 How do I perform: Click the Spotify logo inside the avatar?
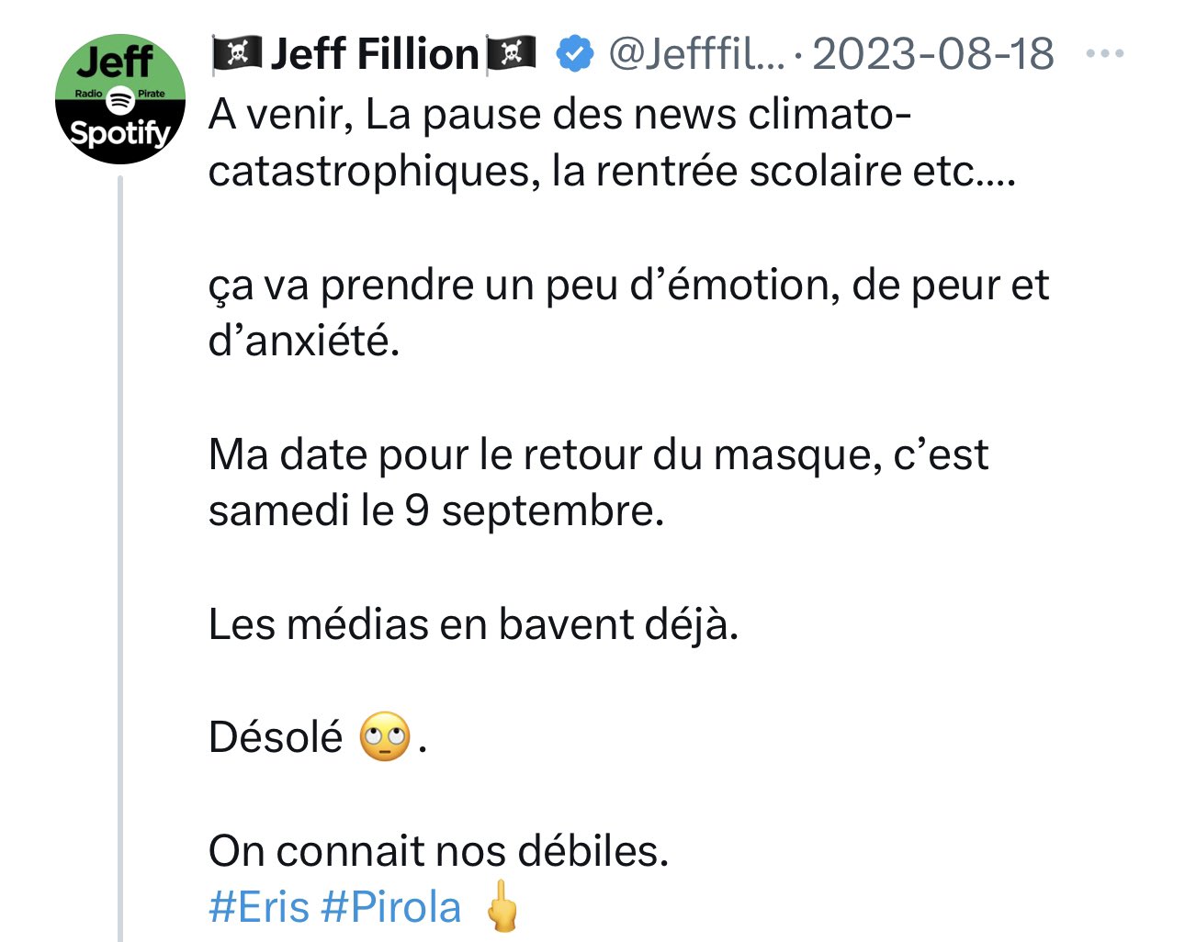pos(120,98)
